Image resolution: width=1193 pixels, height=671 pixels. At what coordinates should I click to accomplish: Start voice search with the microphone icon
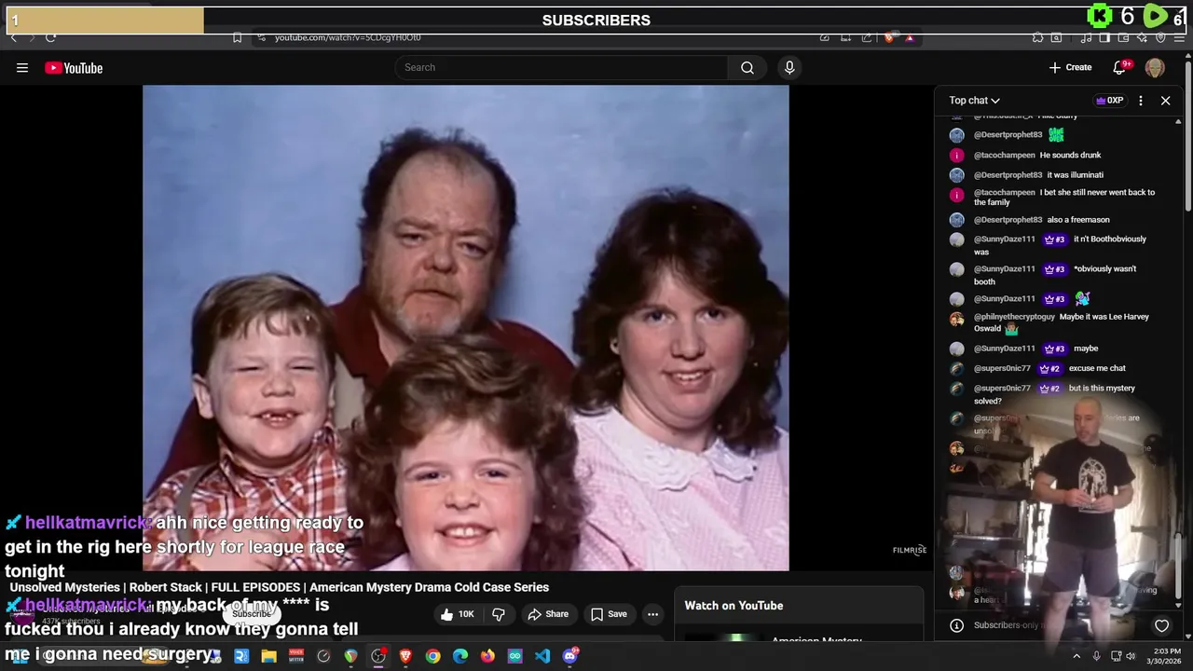[789, 67]
